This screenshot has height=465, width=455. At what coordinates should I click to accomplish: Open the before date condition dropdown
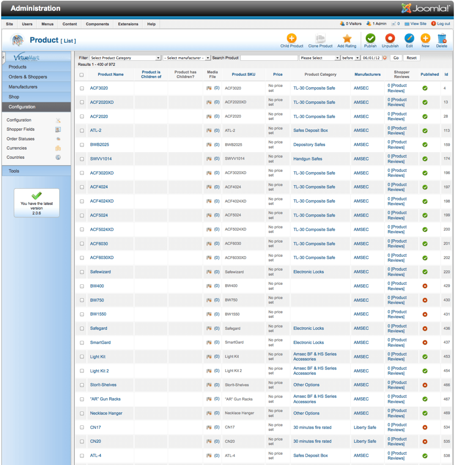coord(350,58)
